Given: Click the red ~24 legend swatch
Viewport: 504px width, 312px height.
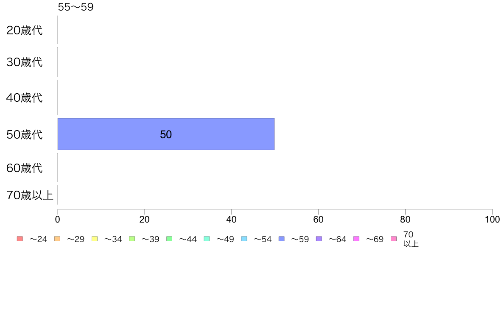Looking at the screenshot, I should click(x=20, y=239).
